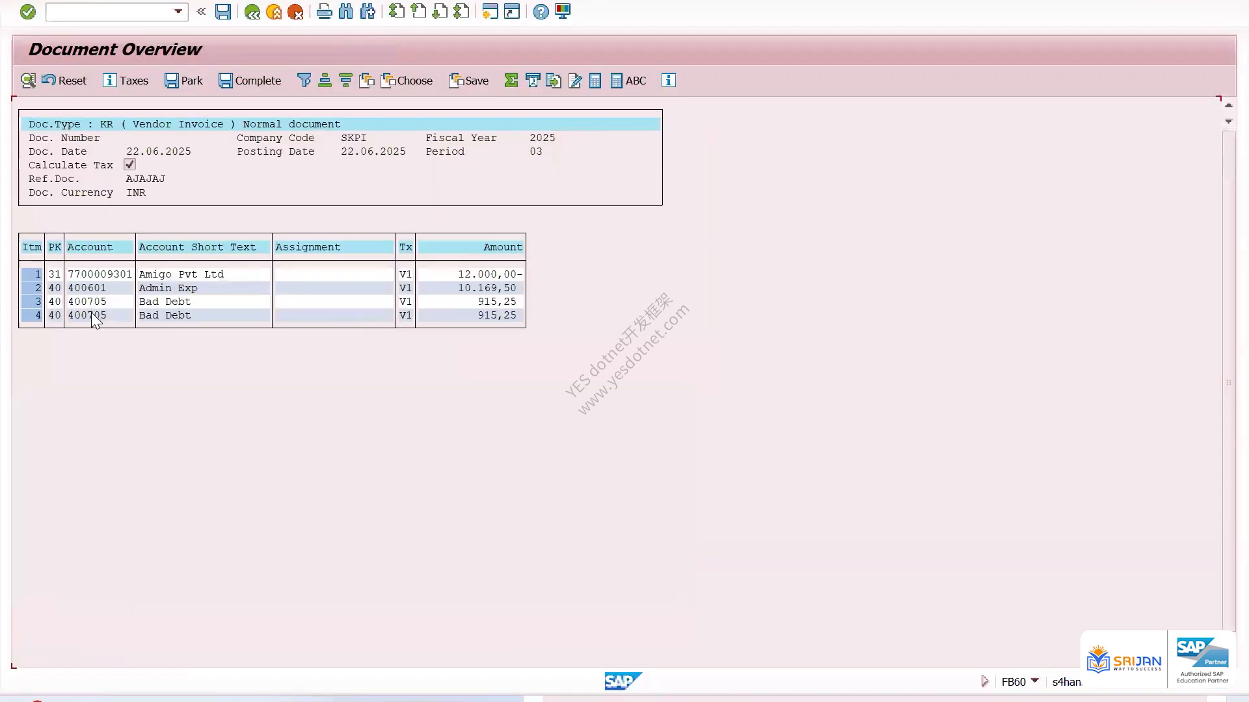This screenshot has width=1249, height=702.
Task: Click company code value SKPI
Action: 354,138
